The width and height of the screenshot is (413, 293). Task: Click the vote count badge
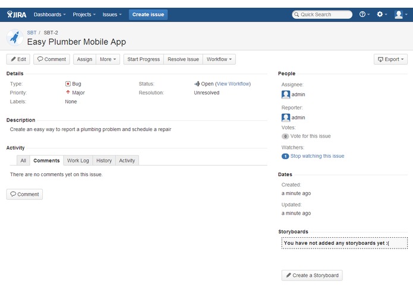click(285, 136)
